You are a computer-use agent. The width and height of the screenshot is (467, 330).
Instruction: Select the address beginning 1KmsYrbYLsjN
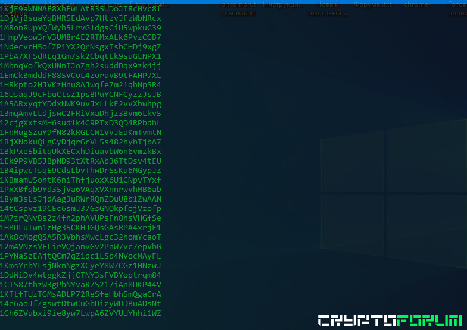point(80,265)
